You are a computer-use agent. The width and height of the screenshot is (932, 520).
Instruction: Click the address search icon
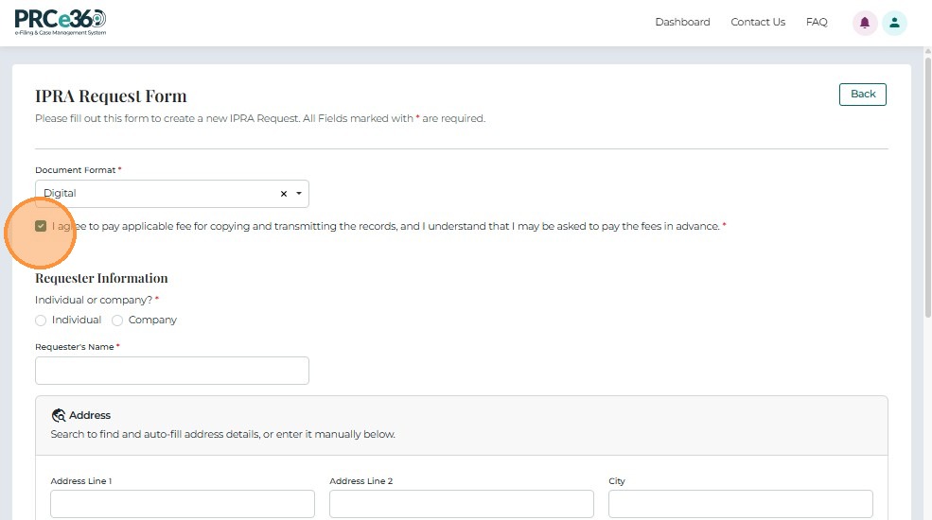tap(59, 415)
